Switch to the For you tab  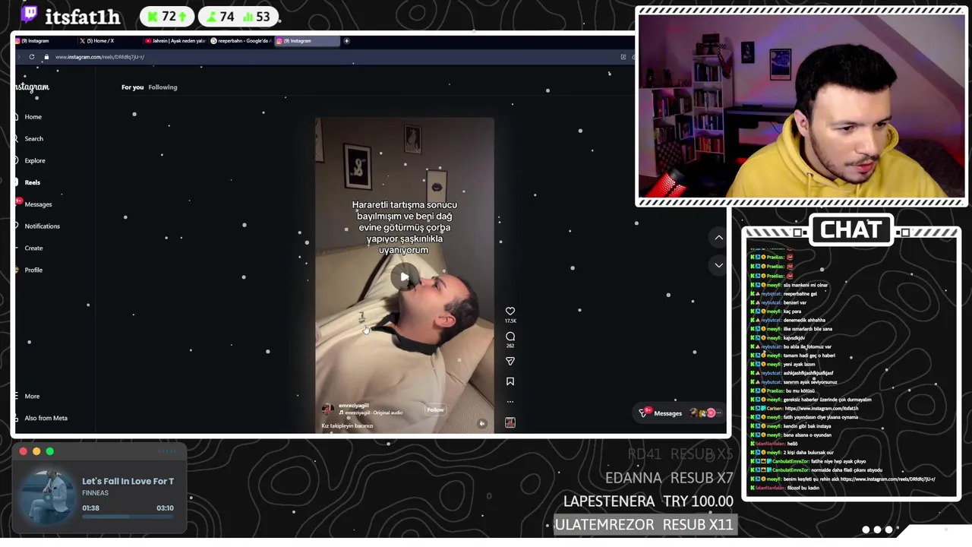132,87
